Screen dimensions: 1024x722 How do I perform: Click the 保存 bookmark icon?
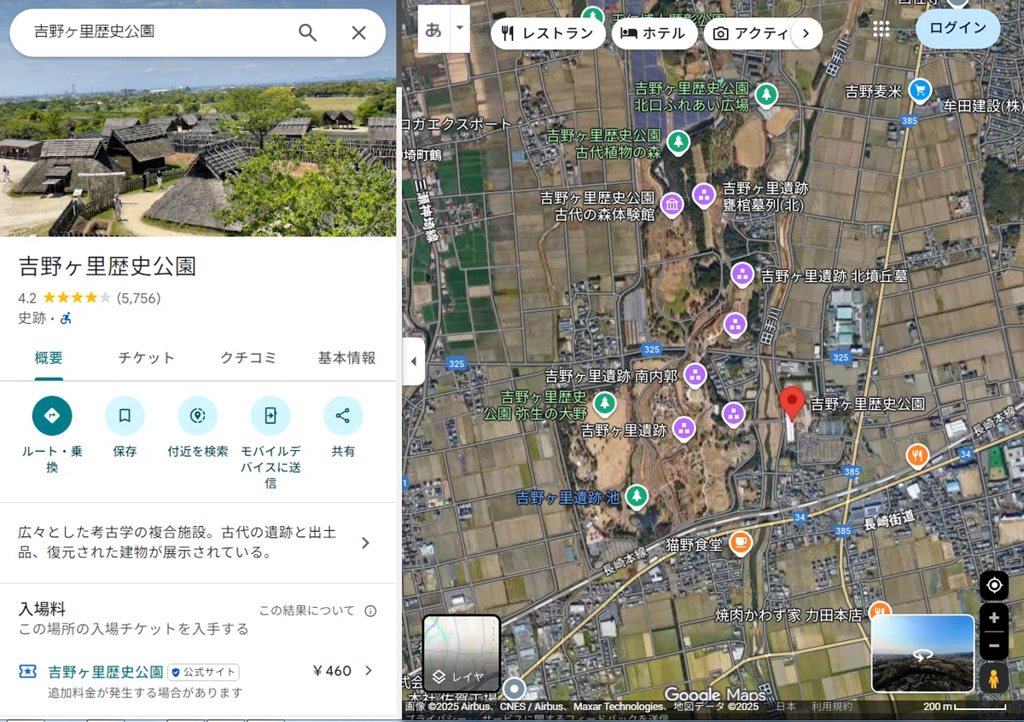pos(125,416)
